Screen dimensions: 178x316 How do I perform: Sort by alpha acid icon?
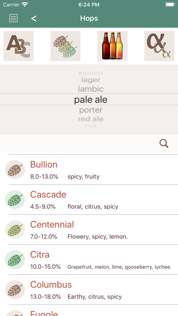coord(159,46)
